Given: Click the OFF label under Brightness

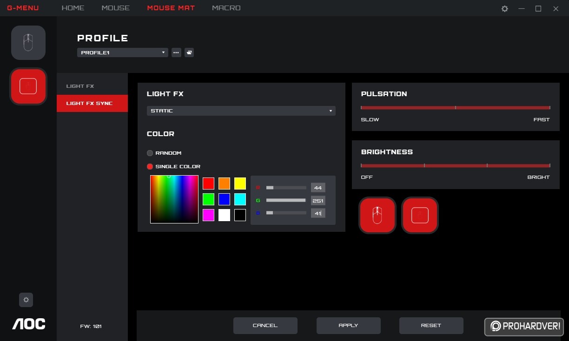Looking at the screenshot, I should (x=367, y=177).
